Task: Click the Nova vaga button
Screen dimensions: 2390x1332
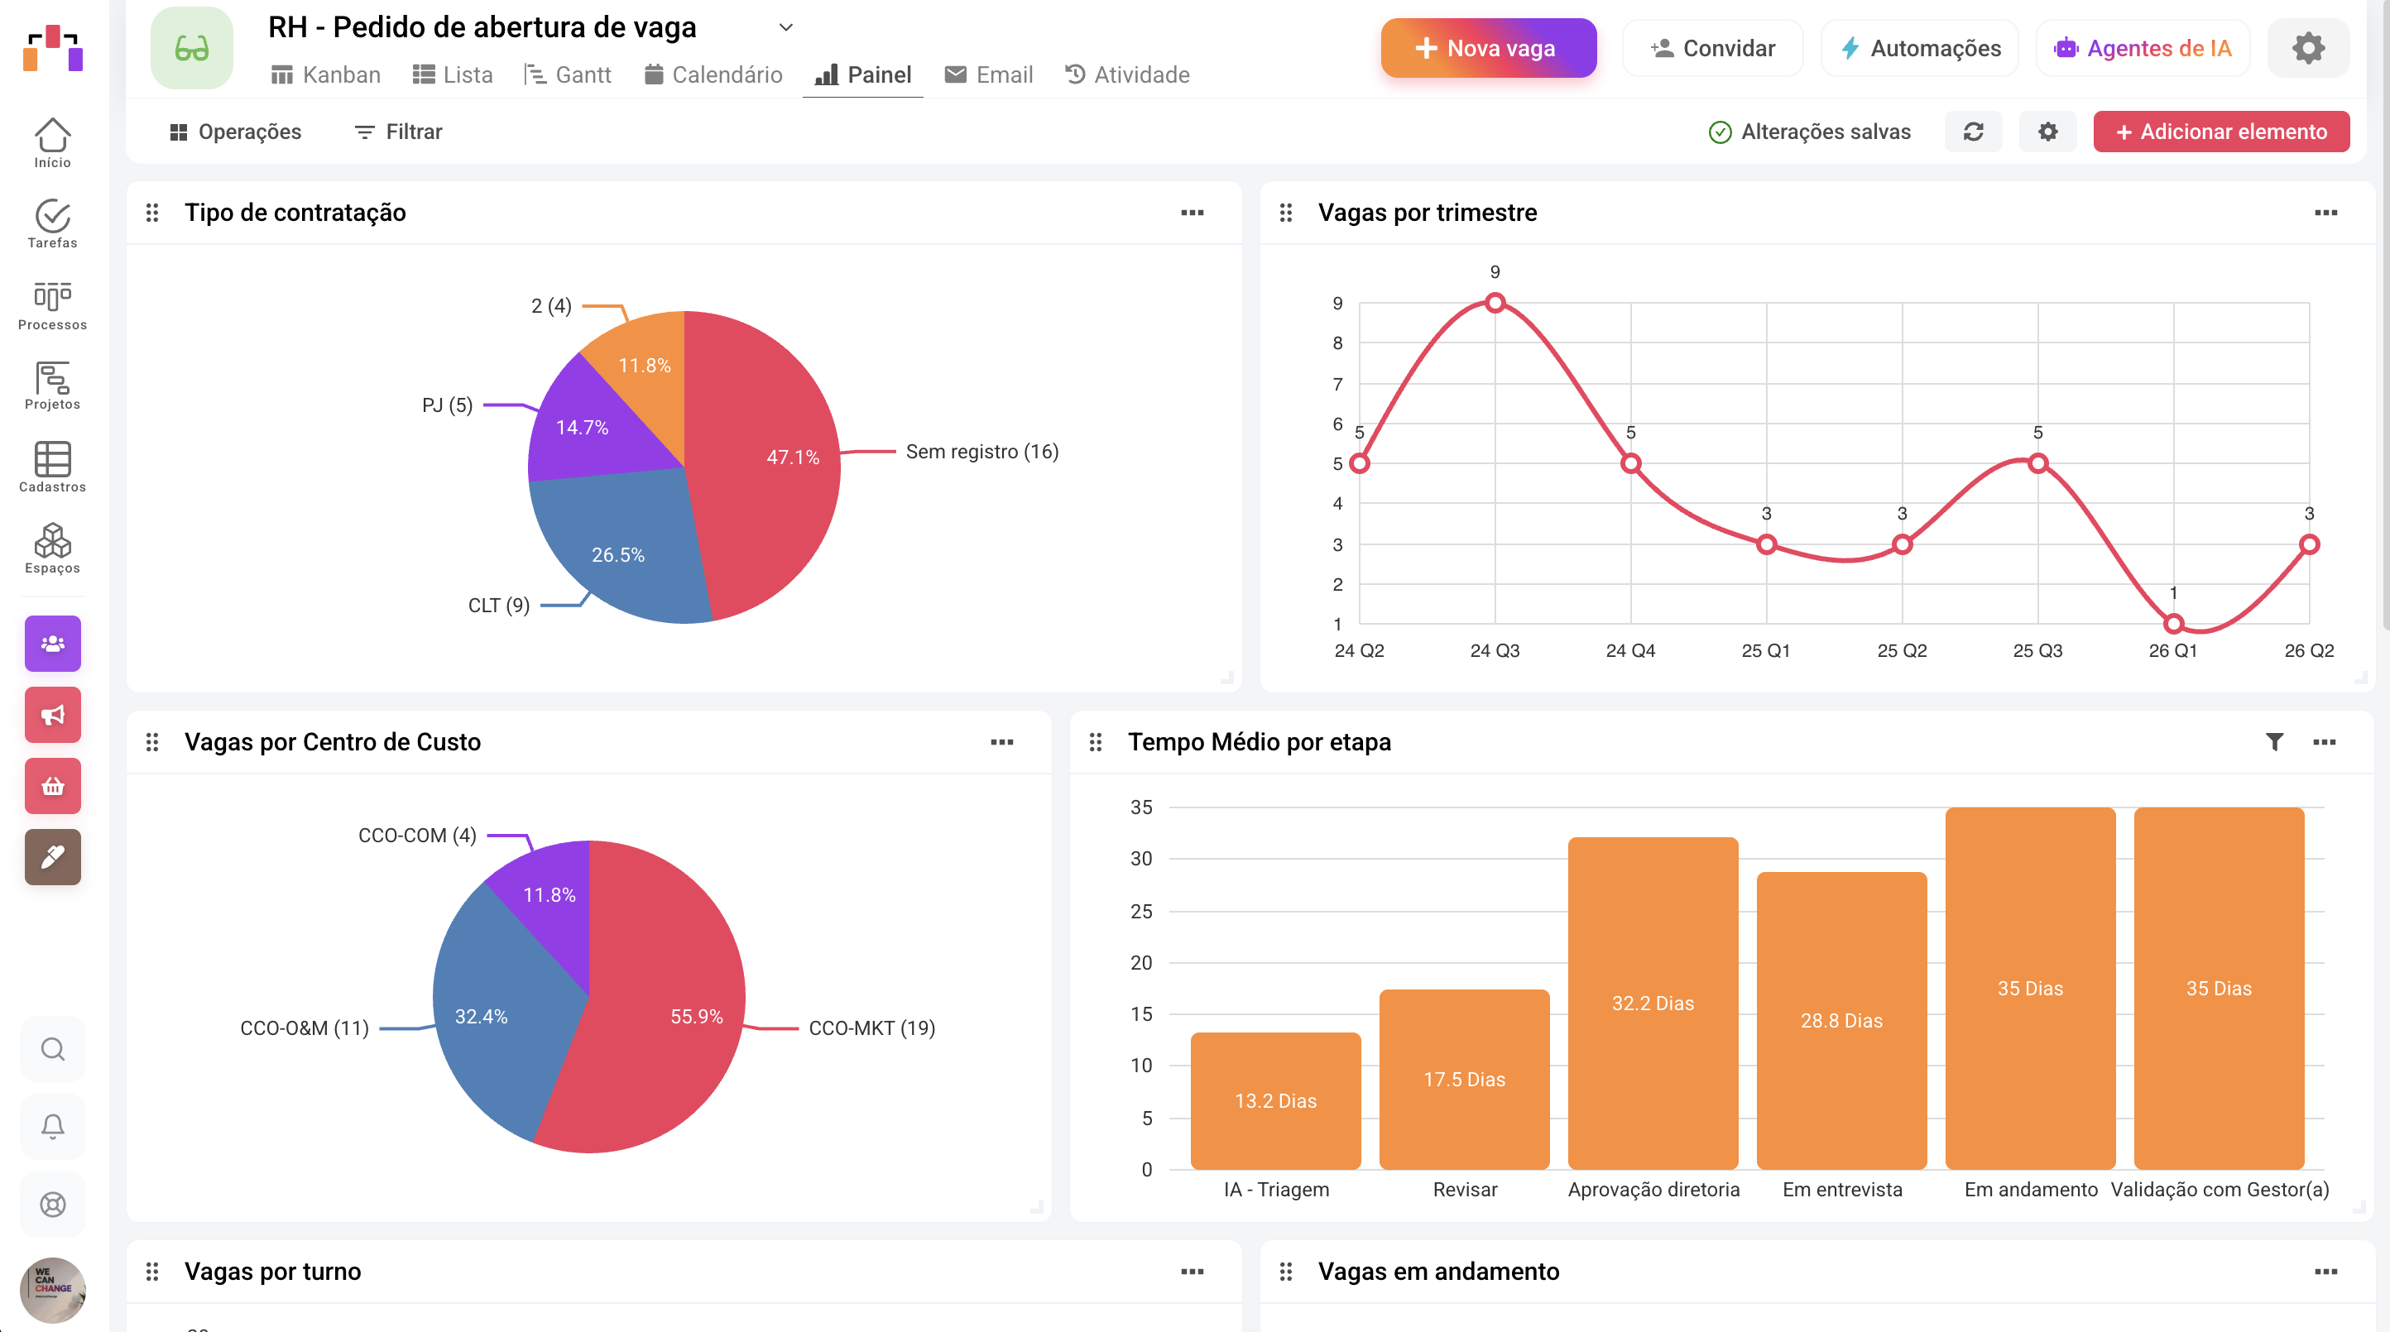Action: coord(1488,48)
